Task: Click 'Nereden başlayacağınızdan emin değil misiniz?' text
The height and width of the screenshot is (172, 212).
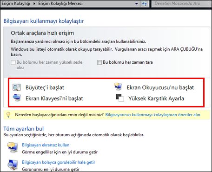Action: tap(60, 115)
